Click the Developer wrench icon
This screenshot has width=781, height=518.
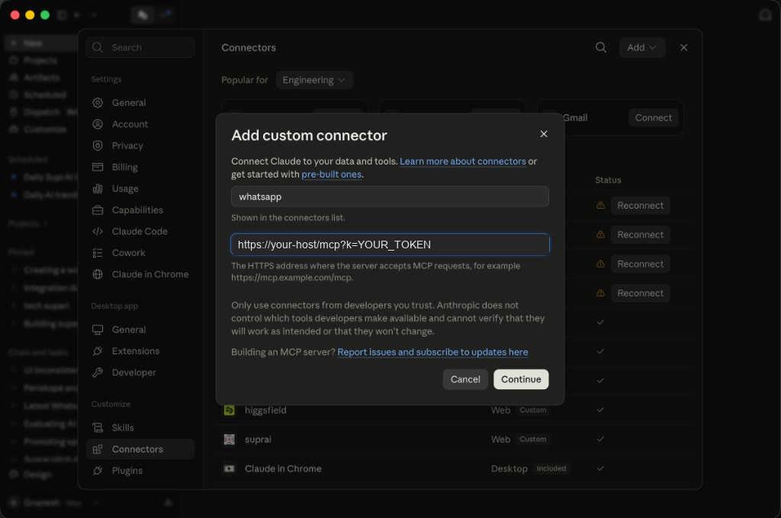(x=98, y=373)
